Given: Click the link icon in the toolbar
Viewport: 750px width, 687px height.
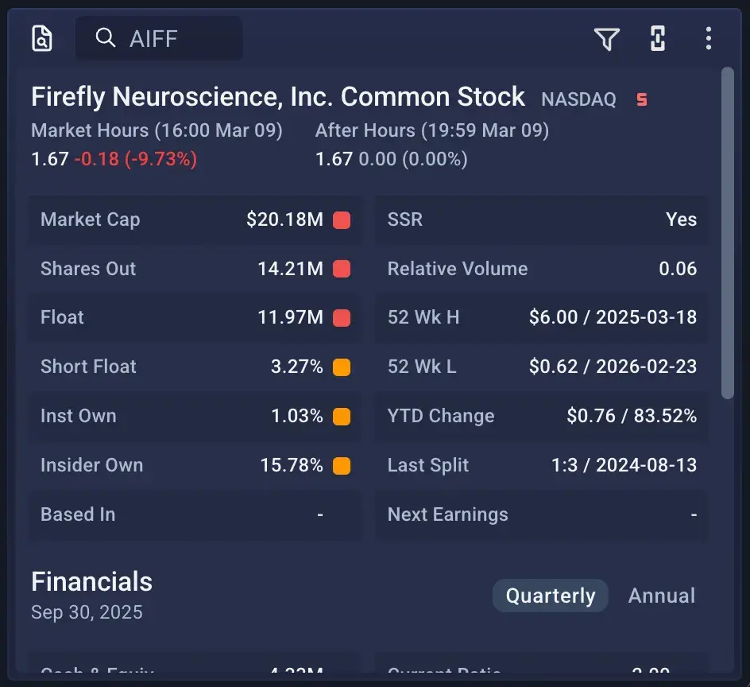Looking at the screenshot, I should tap(657, 38).
